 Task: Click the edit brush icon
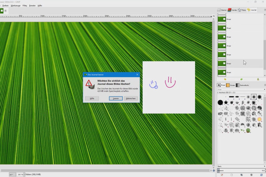coord(222,175)
